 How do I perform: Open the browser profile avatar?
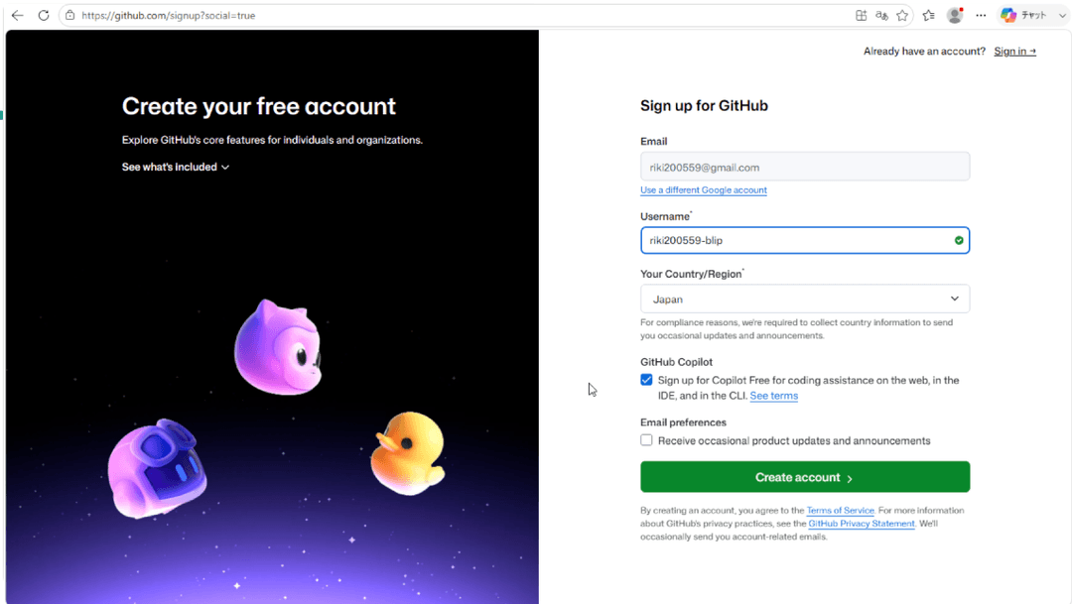tap(955, 15)
